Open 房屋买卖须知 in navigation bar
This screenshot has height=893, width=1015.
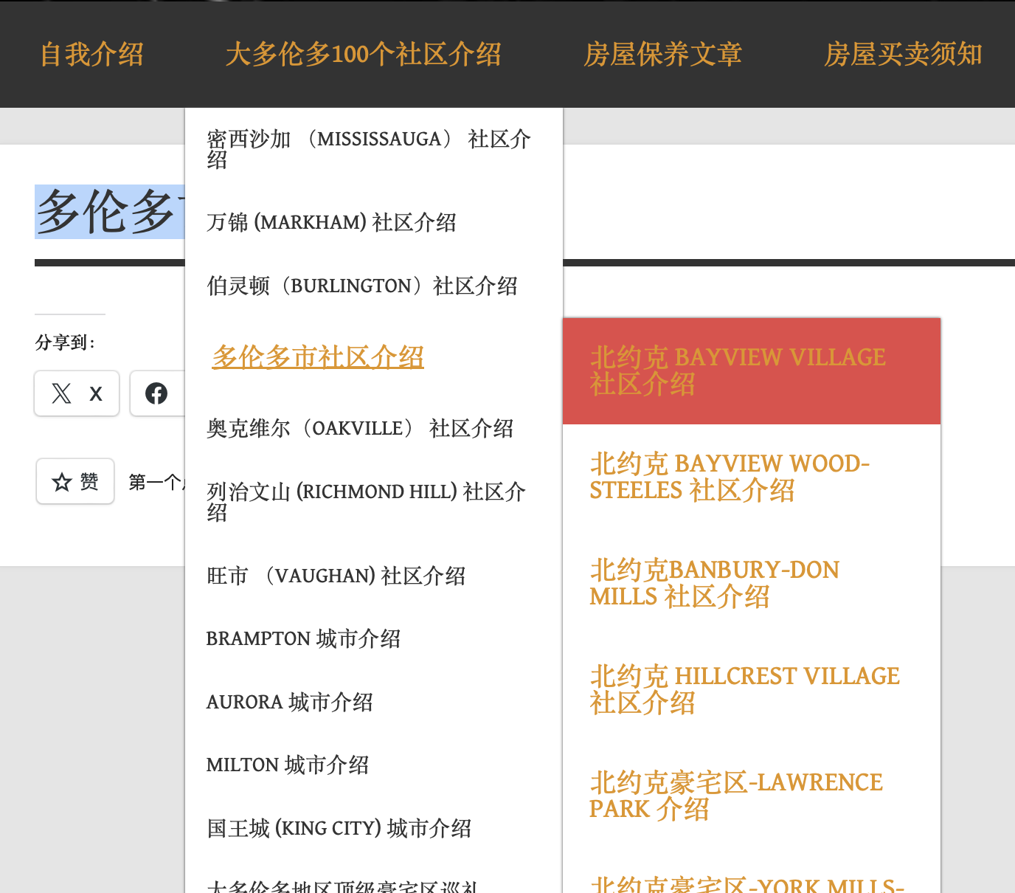pos(903,54)
